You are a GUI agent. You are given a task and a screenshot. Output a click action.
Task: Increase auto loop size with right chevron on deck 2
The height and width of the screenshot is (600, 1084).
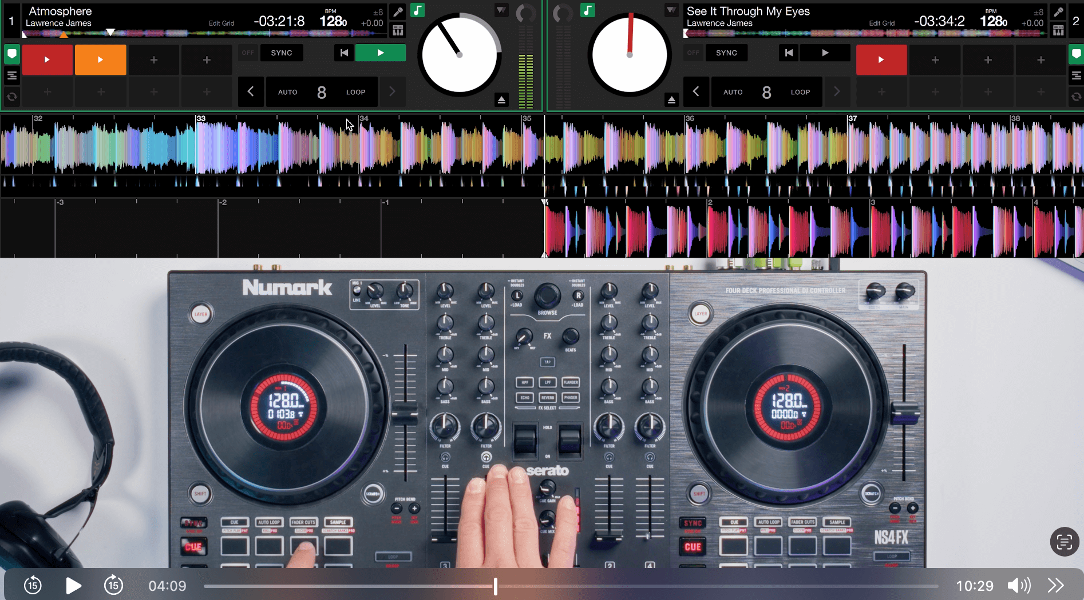pos(837,91)
